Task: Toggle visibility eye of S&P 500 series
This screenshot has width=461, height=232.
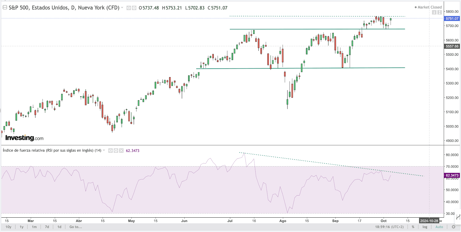Action: (129, 8)
